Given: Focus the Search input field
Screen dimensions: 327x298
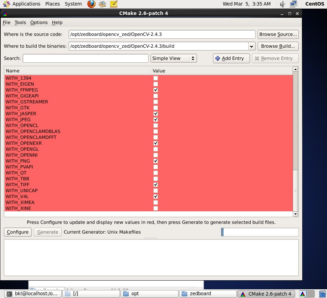Looking at the screenshot, I should pos(85,58).
